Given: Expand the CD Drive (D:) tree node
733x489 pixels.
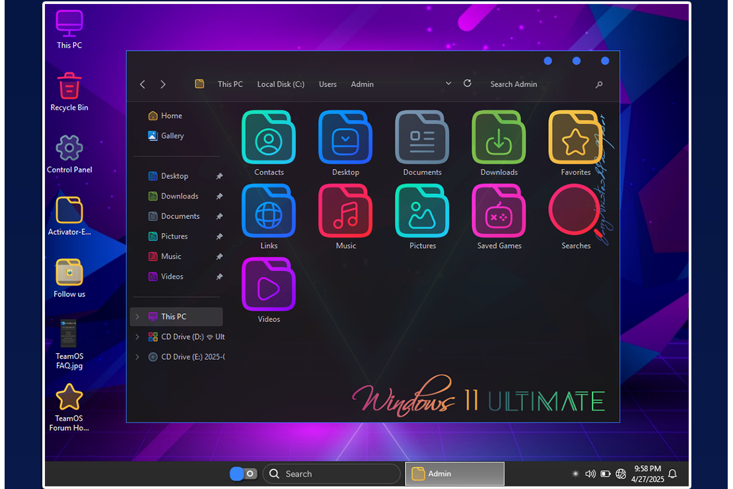Looking at the screenshot, I should (137, 337).
